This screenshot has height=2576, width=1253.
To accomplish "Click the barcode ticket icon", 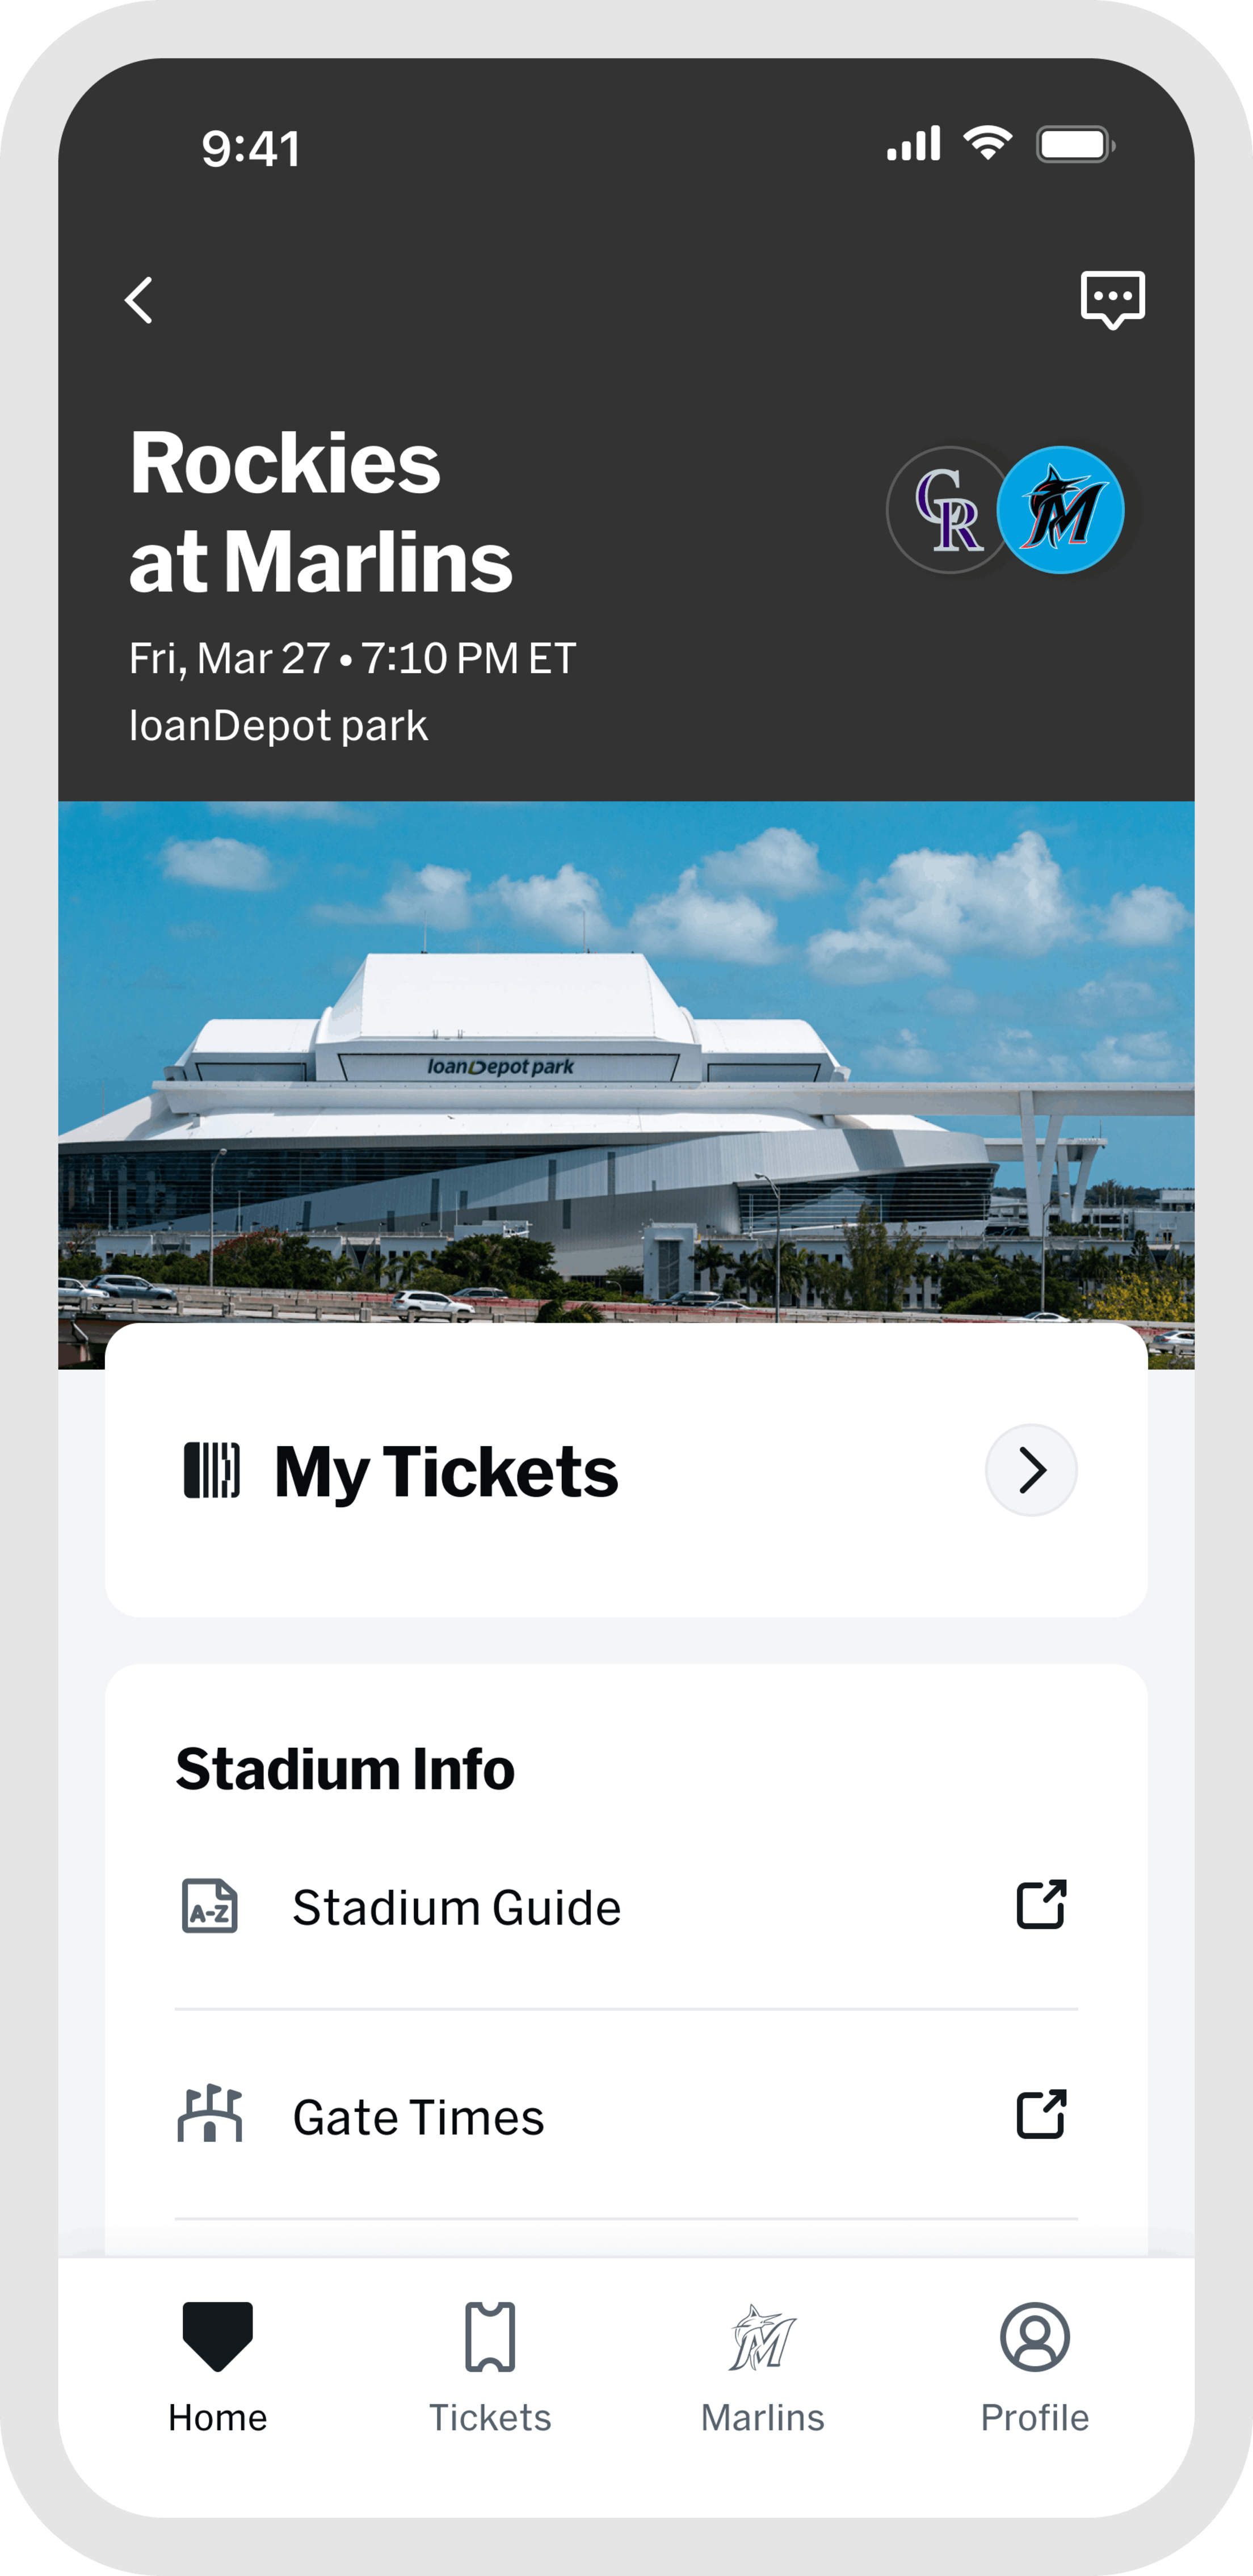I will click(211, 1470).
